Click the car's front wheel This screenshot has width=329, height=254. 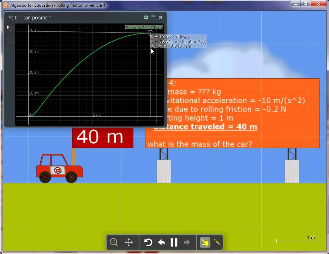tap(71, 177)
